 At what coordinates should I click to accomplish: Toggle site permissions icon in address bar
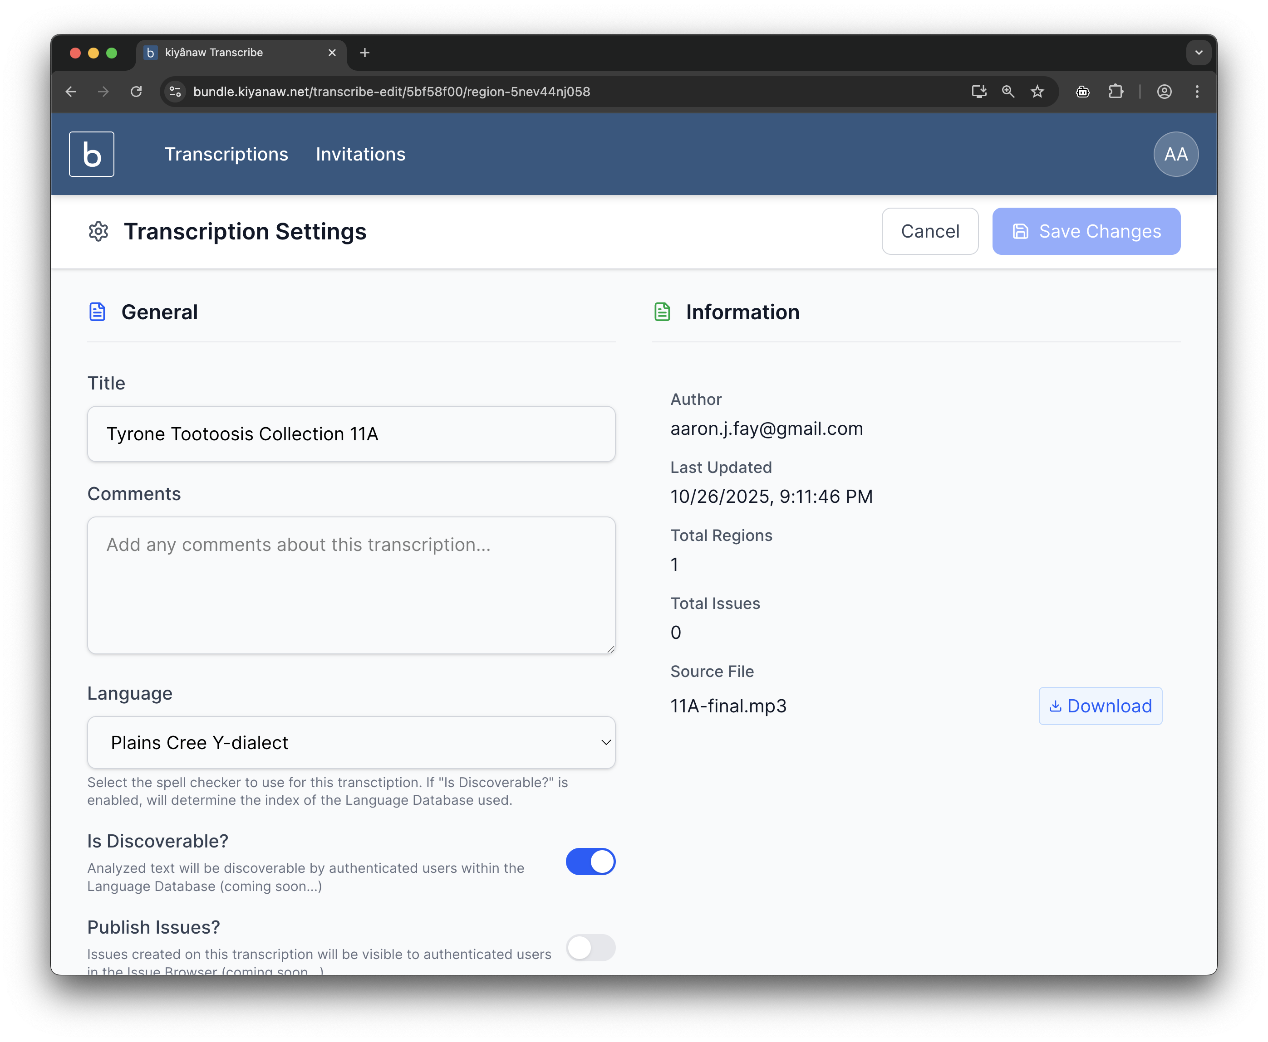click(175, 91)
